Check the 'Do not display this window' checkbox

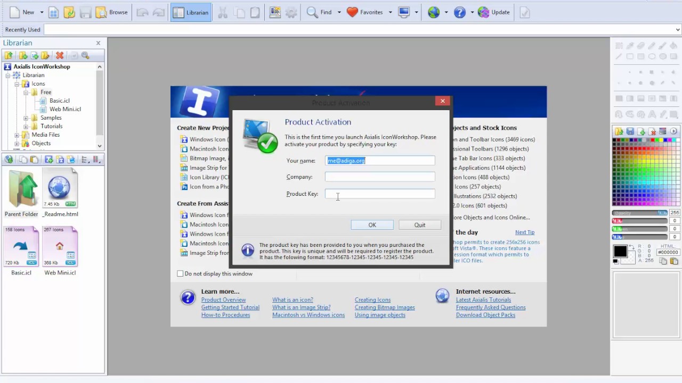[x=180, y=273]
